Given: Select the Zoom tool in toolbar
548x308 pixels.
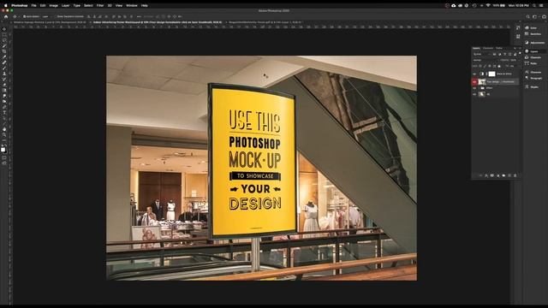Looking at the screenshot, I should point(4,135).
